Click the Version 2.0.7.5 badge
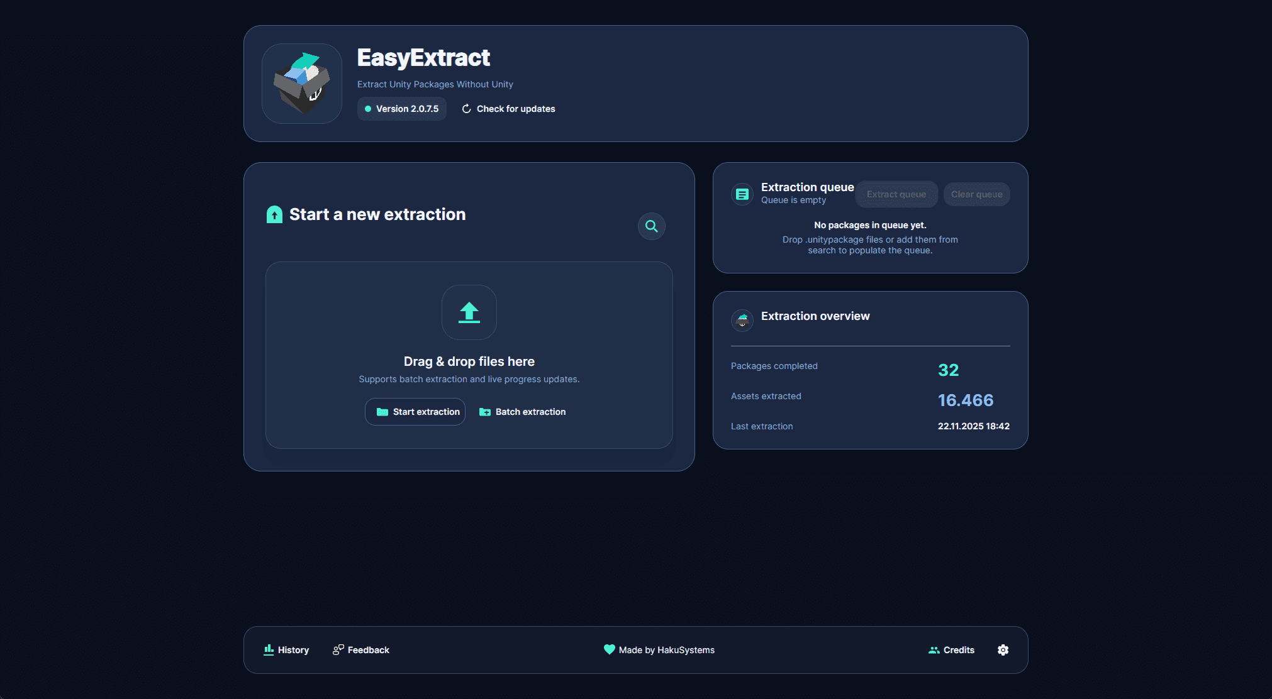 pos(401,108)
